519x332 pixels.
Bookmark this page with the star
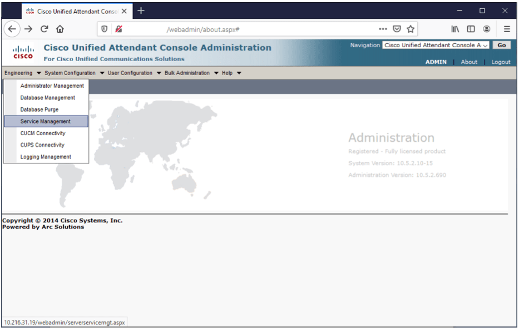411,29
